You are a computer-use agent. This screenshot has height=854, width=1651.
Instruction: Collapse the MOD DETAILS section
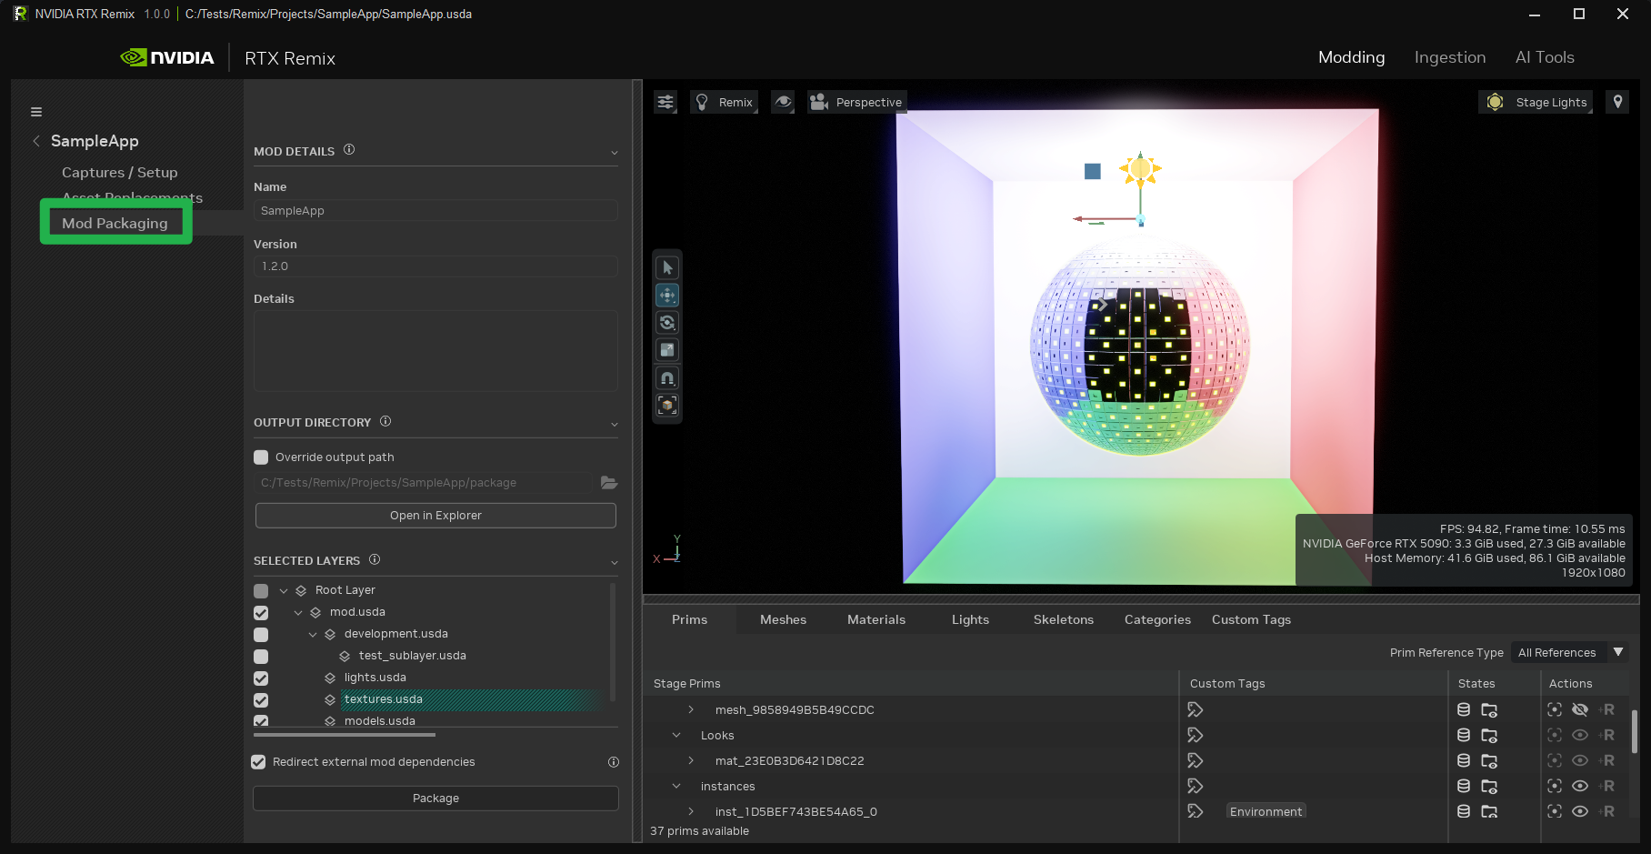coord(615,152)
